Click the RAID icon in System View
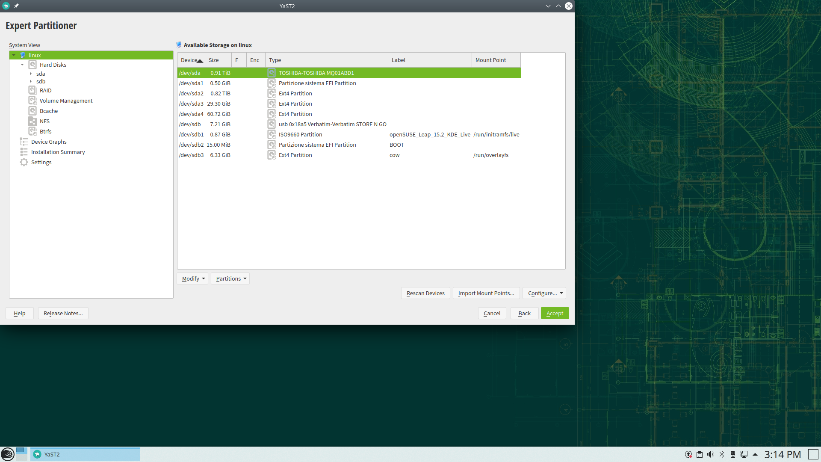Image resolution: width=821 pixels, height=462 pixels. point(32,90)
